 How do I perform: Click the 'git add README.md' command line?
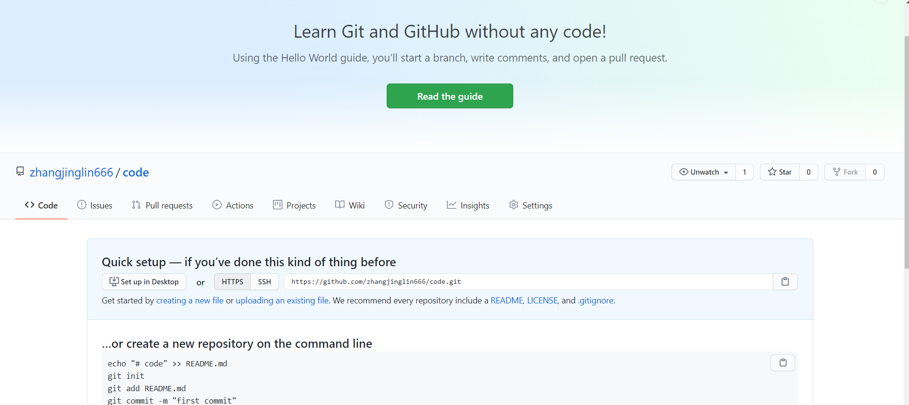pyautogui.click(x=147, y=388)
